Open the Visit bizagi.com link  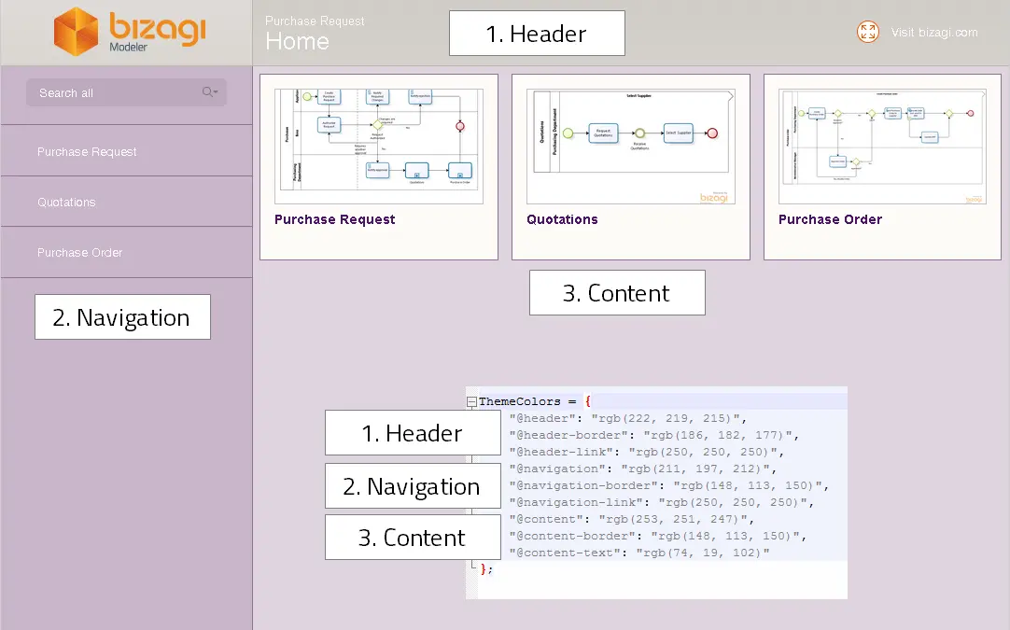pyautogui.click(x=934, y=33)
